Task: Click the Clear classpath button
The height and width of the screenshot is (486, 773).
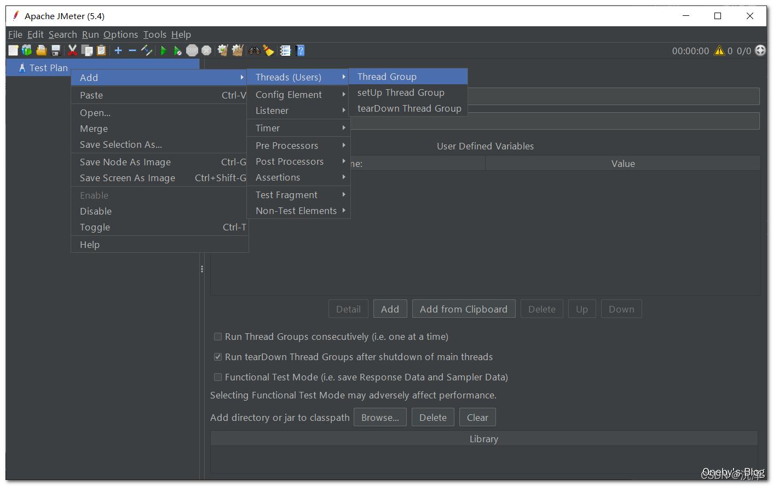Action: coord(477,418)
